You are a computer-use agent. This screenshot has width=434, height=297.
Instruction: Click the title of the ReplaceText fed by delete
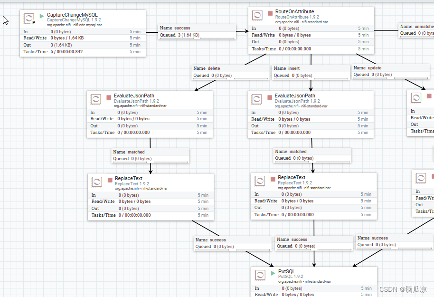(x=129, y=178)
